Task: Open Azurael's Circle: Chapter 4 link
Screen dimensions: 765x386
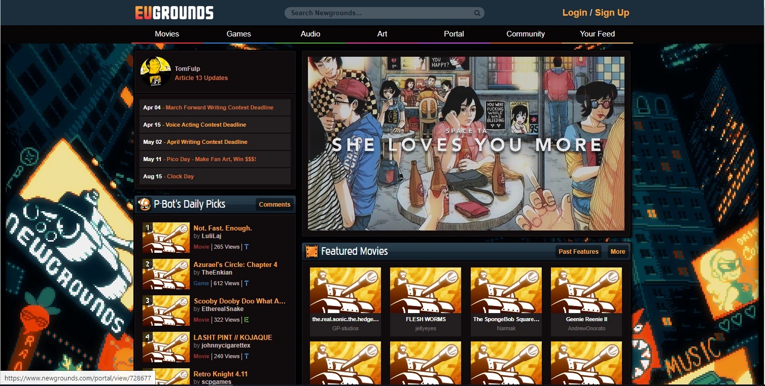Action: coord(235,264)
